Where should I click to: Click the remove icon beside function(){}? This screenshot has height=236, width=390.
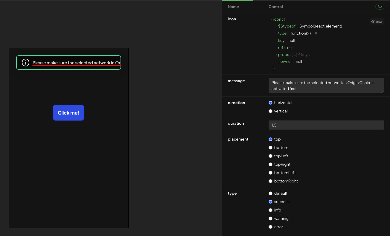pos(316,34)
